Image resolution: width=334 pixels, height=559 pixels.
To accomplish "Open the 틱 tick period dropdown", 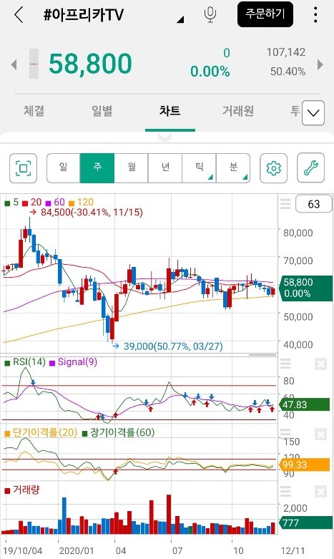I will [x=199, y=168].
